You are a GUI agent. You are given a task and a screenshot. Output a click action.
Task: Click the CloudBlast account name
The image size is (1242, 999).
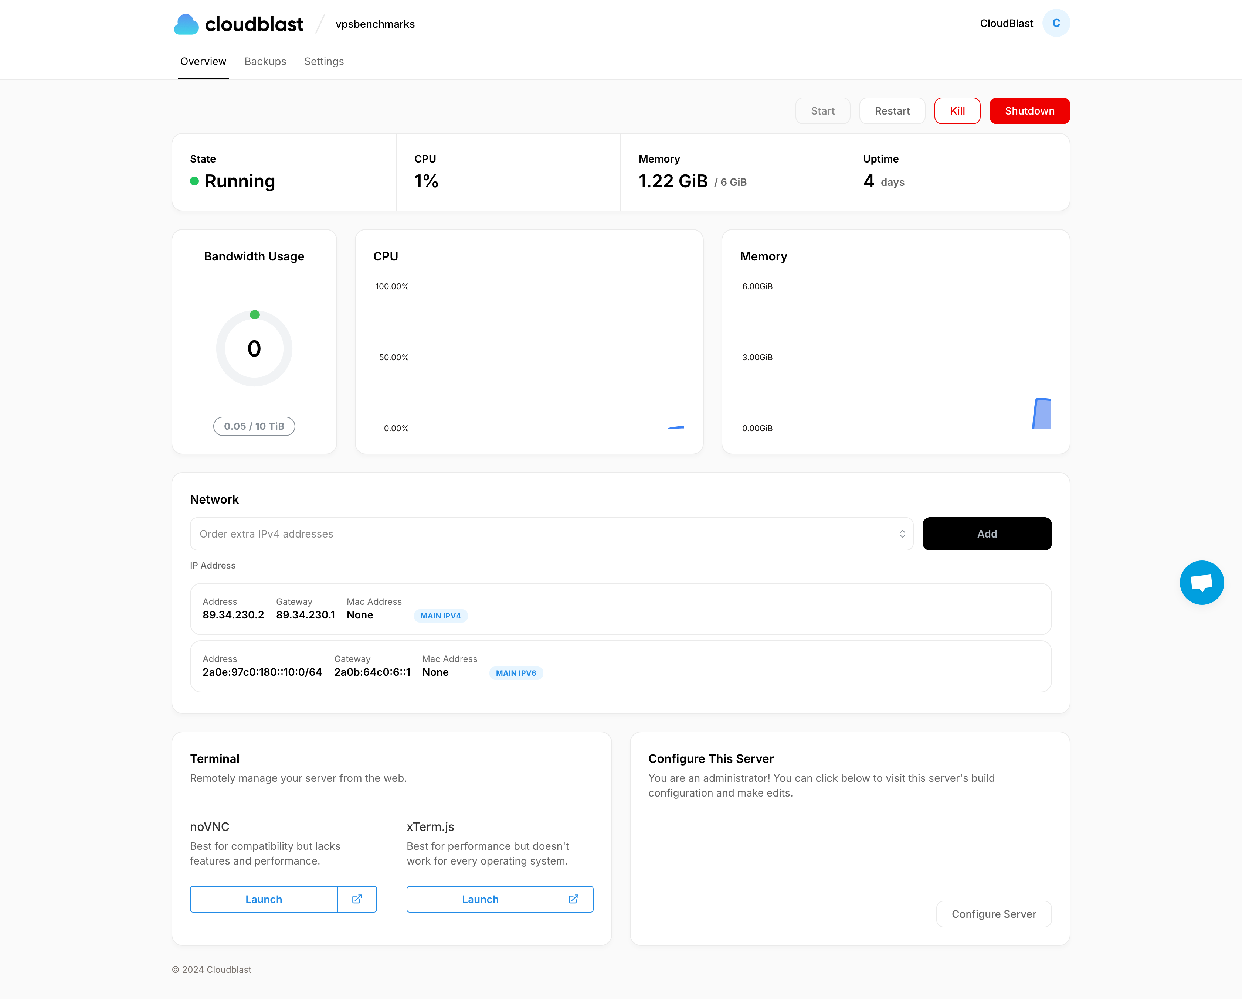coord(1007,23)
